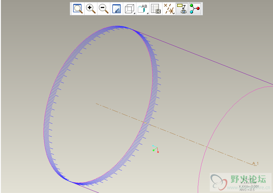Select the A_1 axis label
Image resolution: width=273 pixels, height=193 pixels.
coord(255,163)
